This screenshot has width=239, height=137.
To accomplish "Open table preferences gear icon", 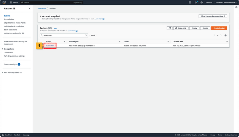I will (226, 35).
